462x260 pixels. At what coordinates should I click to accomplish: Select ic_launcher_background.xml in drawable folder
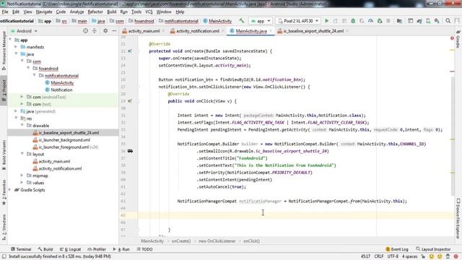pos(64,140)
